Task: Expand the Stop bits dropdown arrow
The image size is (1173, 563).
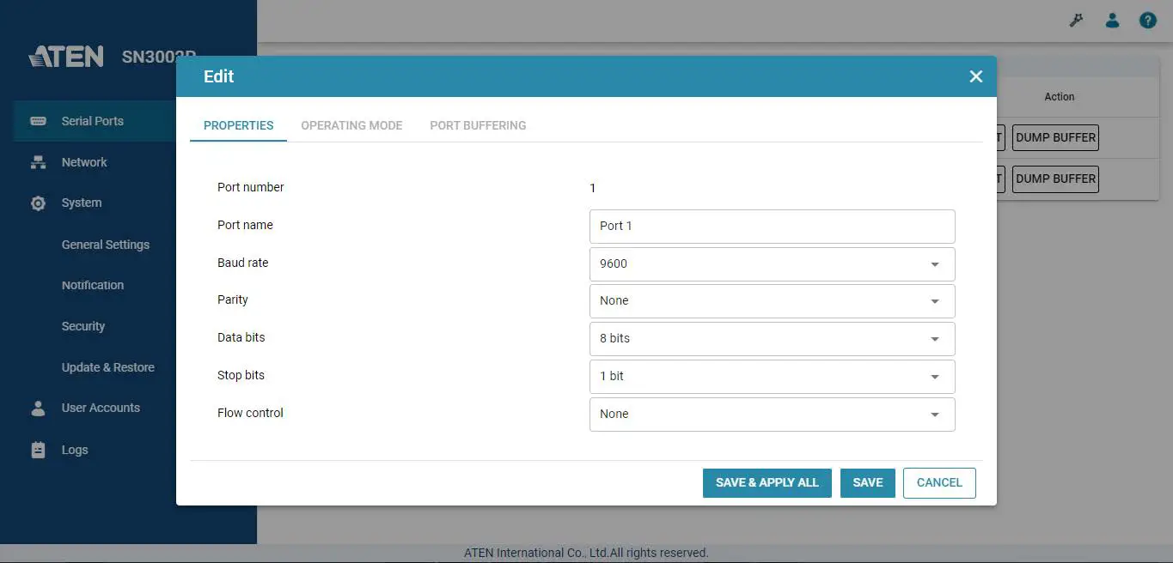Action: click(x=935, y=377)
